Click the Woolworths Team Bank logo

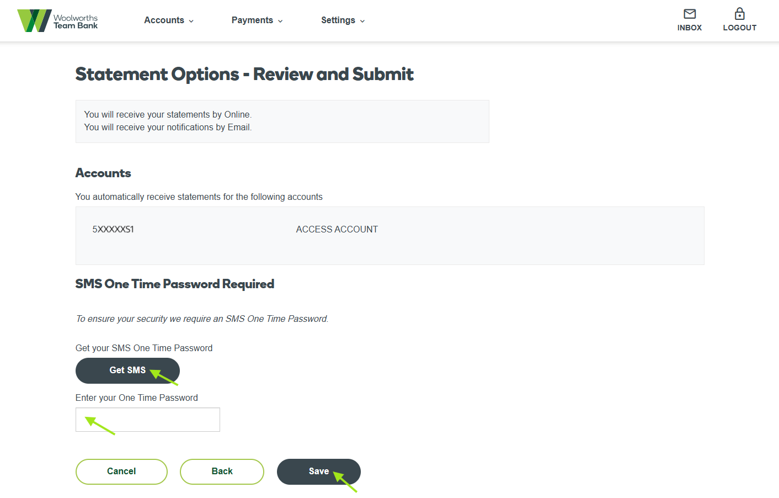[x=57, y=20]
